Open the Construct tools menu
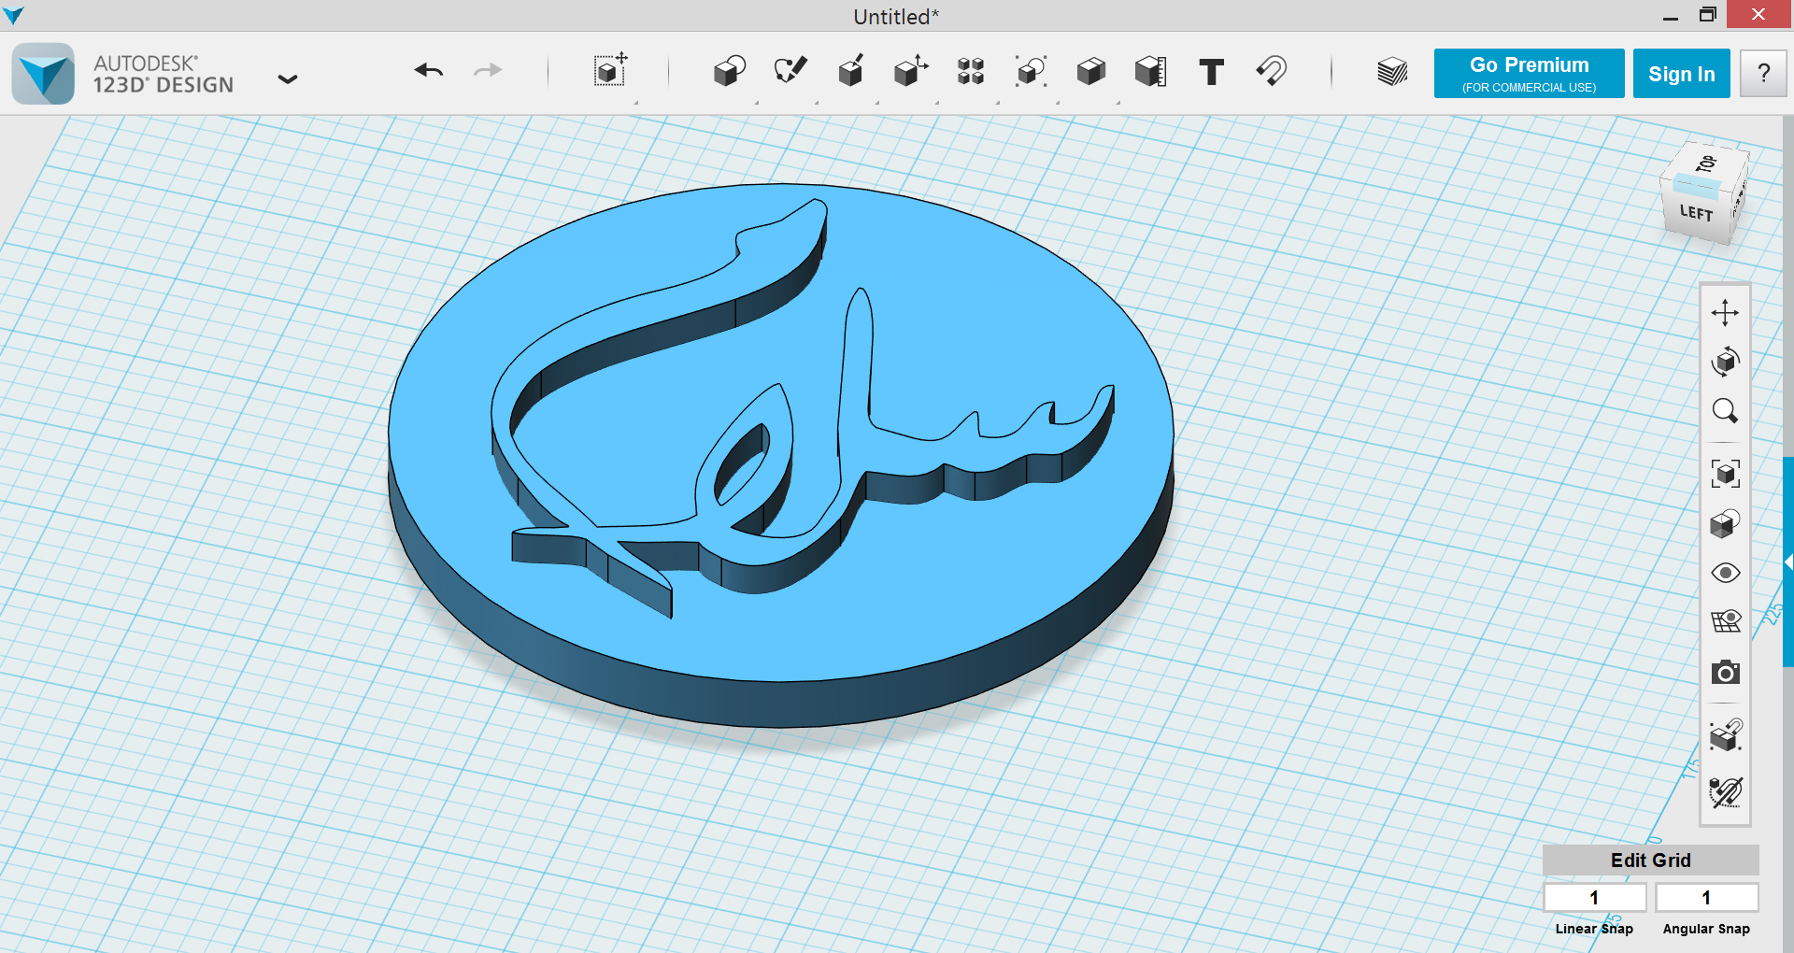This screenshot has width=1794, height=953. (x=850, y=71)
